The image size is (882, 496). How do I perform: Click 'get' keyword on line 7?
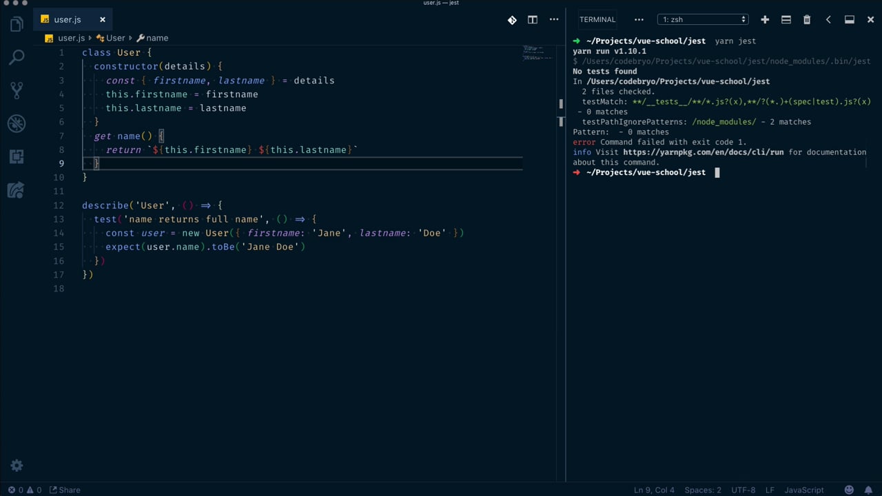pos(103,136)
